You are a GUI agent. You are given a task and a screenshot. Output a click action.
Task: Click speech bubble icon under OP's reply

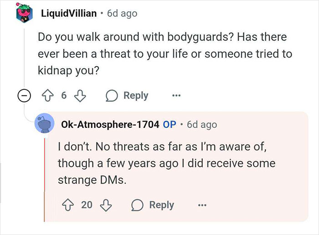tap(137, 205)
